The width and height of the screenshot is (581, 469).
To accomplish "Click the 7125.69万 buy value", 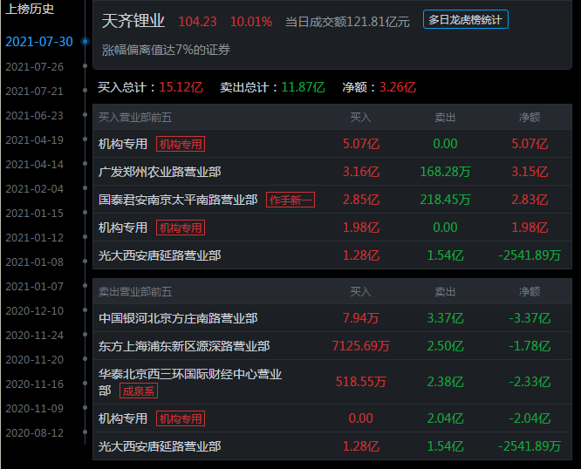I will coord(361,346).
